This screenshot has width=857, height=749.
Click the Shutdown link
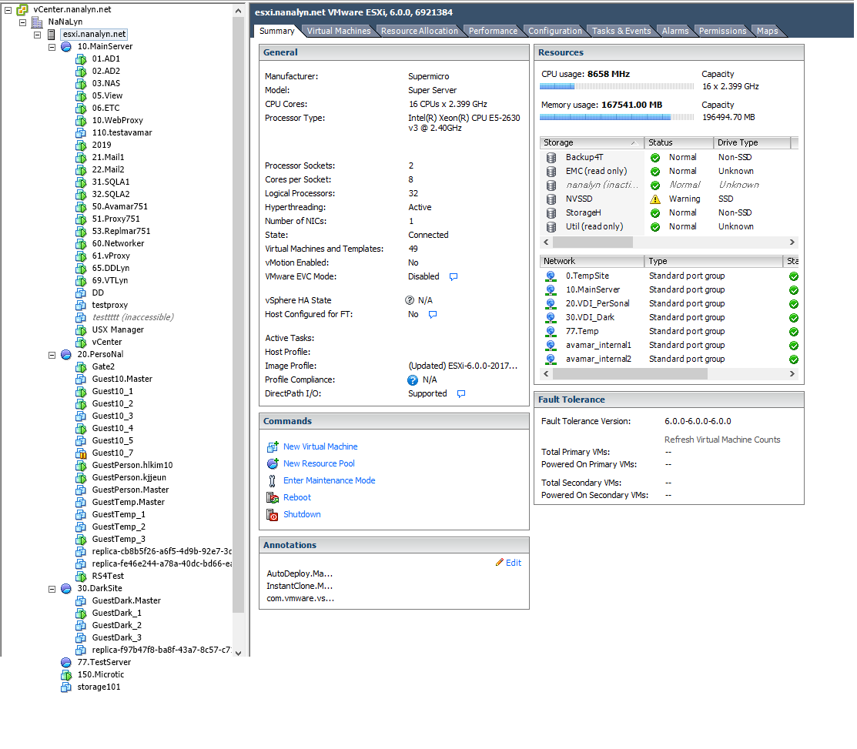click(302, 515)
